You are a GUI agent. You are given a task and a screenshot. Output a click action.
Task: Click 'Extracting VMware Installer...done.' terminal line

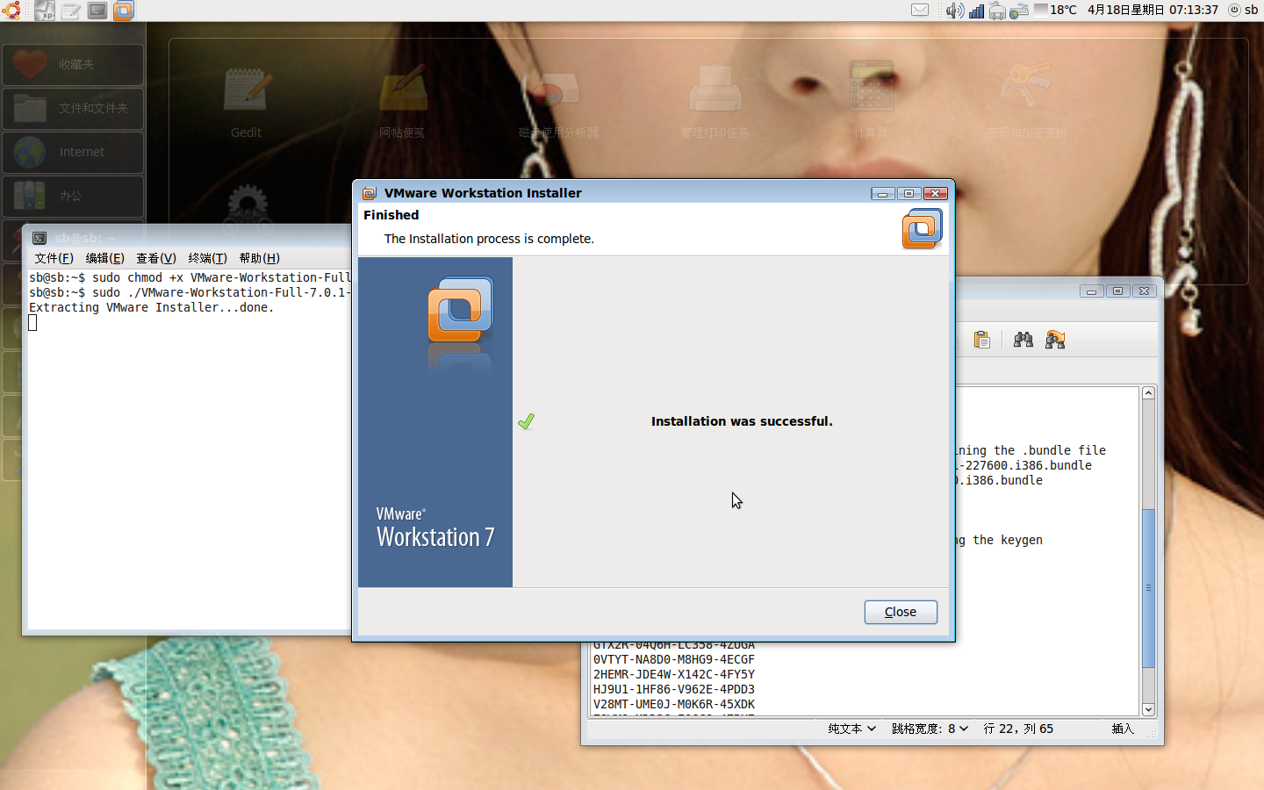click(152, 307)
